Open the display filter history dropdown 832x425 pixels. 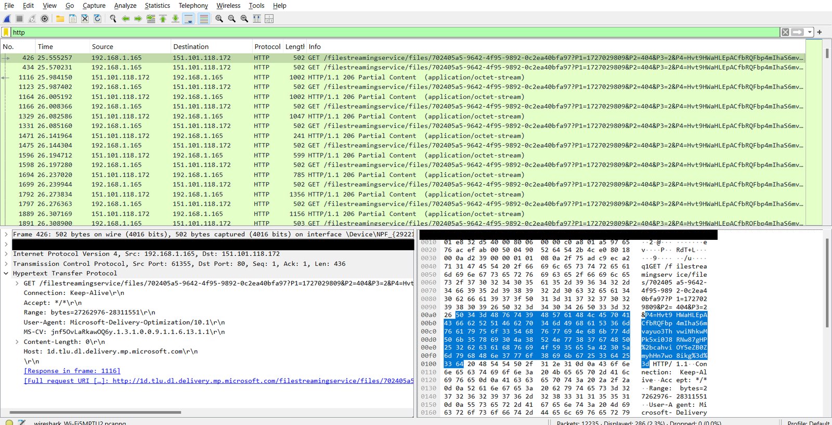[810, 32]
